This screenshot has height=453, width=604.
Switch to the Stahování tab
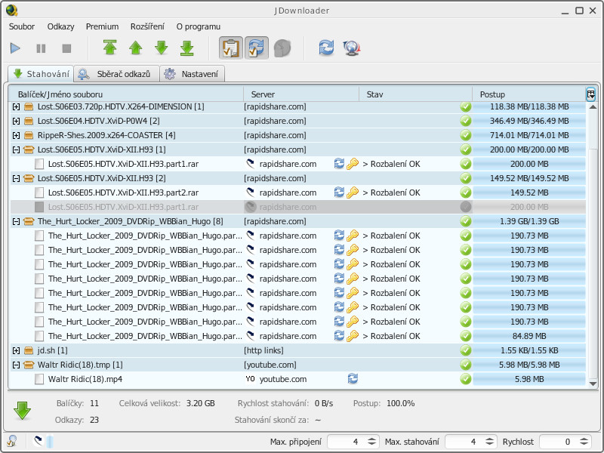pyautogui.click(x=41, y=73)
